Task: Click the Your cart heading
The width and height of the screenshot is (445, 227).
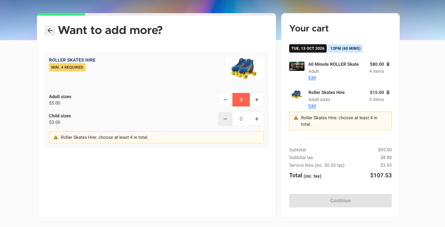Action: (309, 29)
